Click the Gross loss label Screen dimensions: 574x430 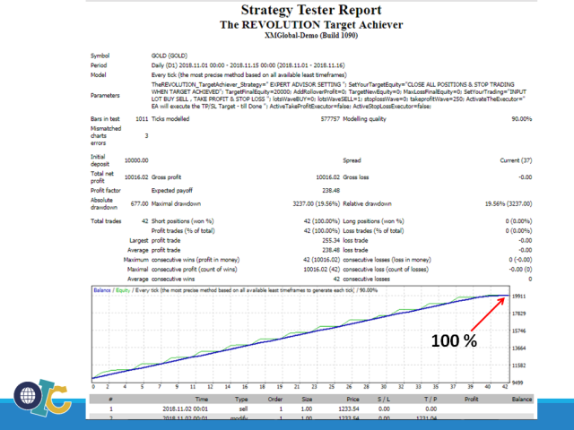[356, 177]
